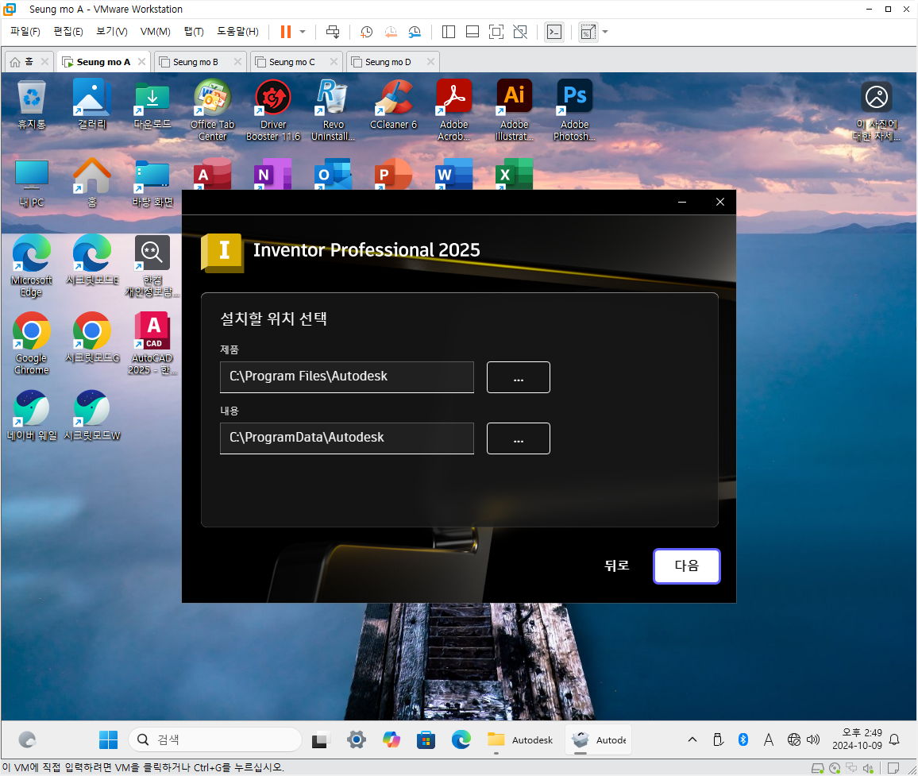The height and width of the screenshot is (776, 918).
Task: Open Microsoft Store on guest taskbar
Action: [x=426, y=739]
